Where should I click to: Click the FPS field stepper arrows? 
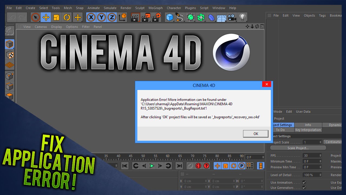tap(321, 155)
